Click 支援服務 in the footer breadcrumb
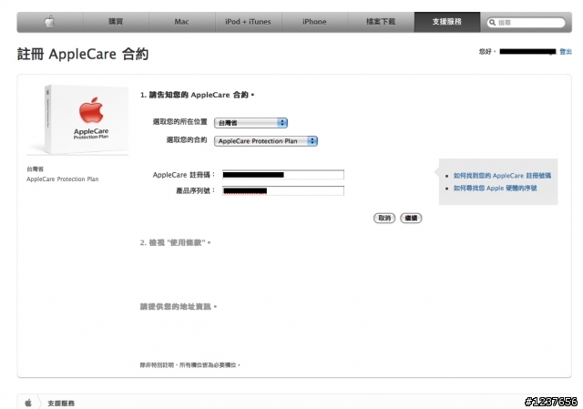 61,403
